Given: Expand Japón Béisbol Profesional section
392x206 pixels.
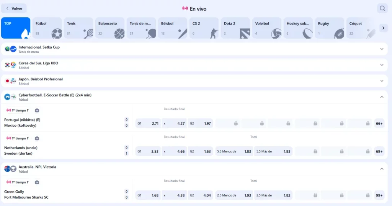Looking at the screenshot, I should (x=381, y=81).
